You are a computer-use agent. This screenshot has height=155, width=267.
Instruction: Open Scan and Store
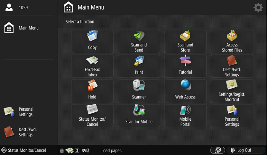(185, 41)
